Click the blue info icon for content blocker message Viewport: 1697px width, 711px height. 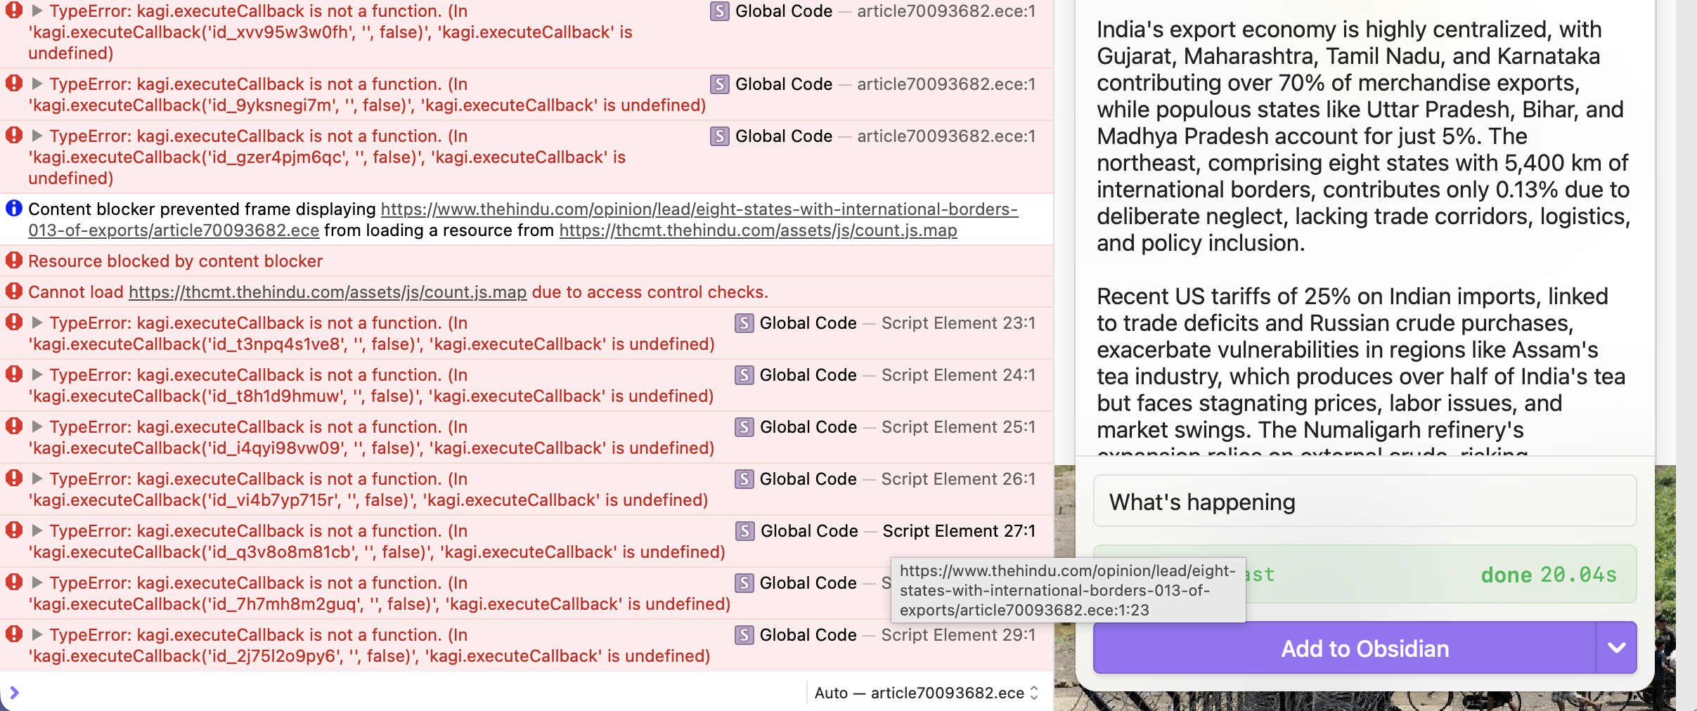14,209
